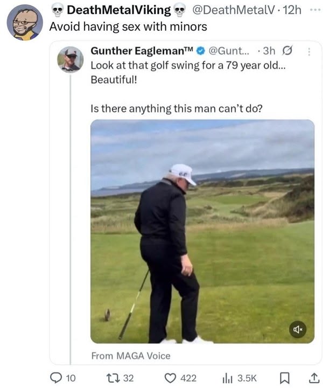Open the reply icon with 10 replies
The height and width of the screenshot is (388, 329).
coord(57,378)
